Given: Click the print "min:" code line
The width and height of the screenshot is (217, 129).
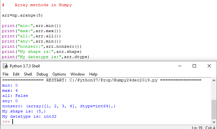Looking at the screenshot, I should 31,26.
